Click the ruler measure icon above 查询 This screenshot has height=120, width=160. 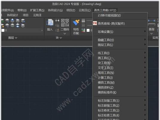tap(152, 24)
